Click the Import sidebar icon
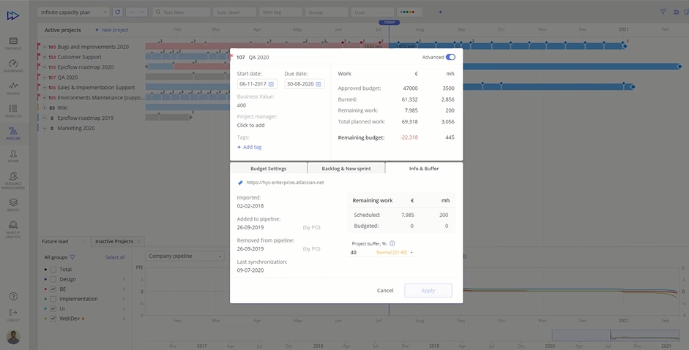This screenshot has height=350, width=689. tap(13, 204)
